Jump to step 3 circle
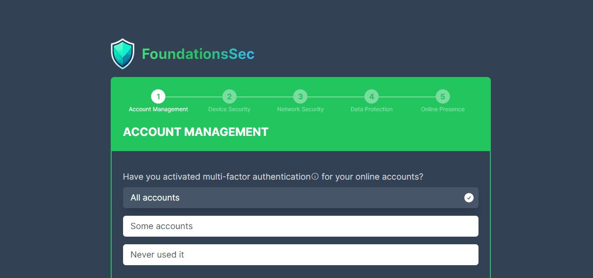This screenshot has width=593, height=278. point(300,97)
